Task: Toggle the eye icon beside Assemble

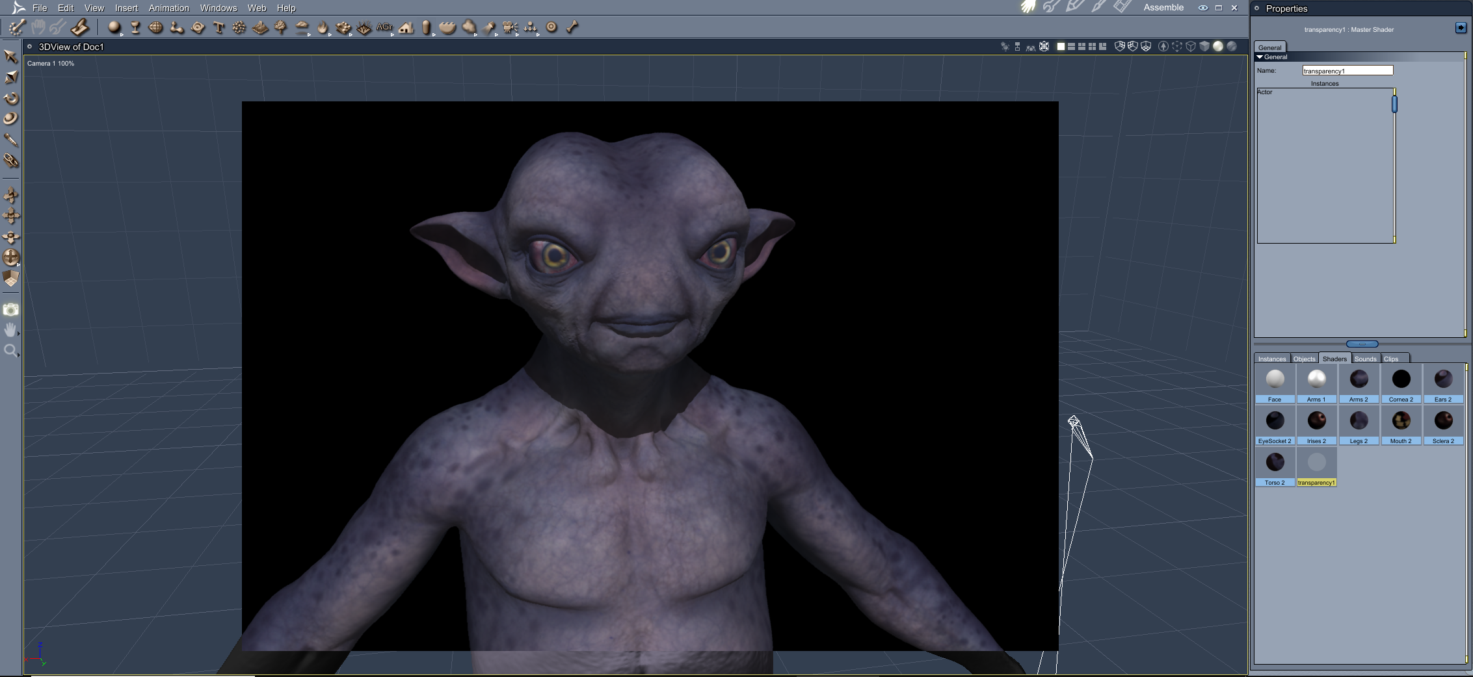Action: coord(1203,8)
